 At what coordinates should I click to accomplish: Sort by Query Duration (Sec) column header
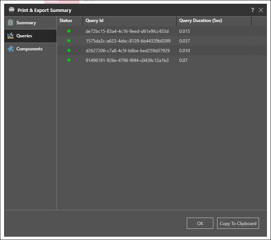click(214, 21)
